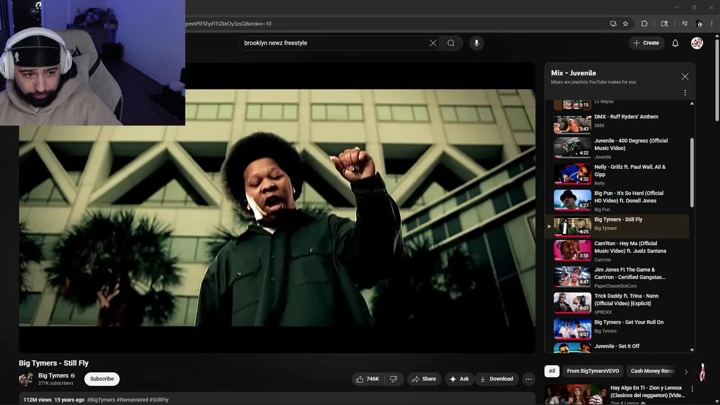
Task: Click the Create button
Action: [x=646, y=43]
